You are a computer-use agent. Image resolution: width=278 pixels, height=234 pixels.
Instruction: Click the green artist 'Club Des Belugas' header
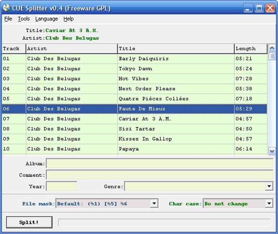pos(72,38)
